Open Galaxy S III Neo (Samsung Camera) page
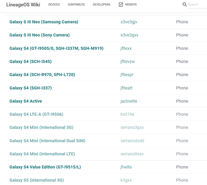This screenshot has width=207, height=185. (x=44, y=22)
